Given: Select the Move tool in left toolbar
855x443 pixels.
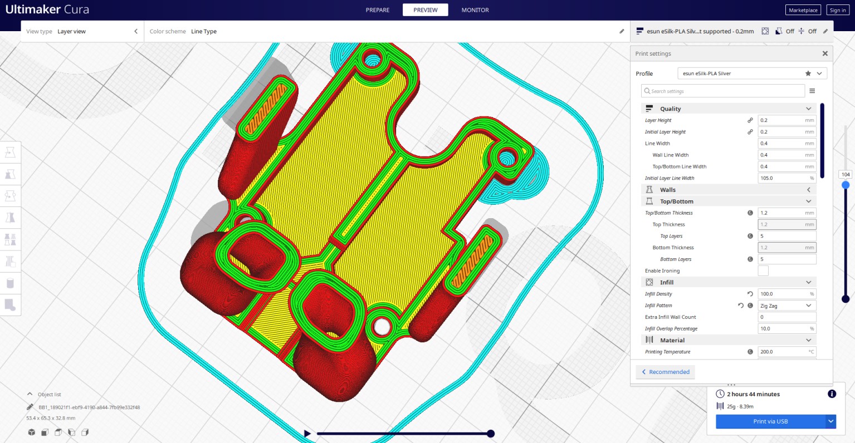Looking at the screenshot, I should (x=10, y=152).
